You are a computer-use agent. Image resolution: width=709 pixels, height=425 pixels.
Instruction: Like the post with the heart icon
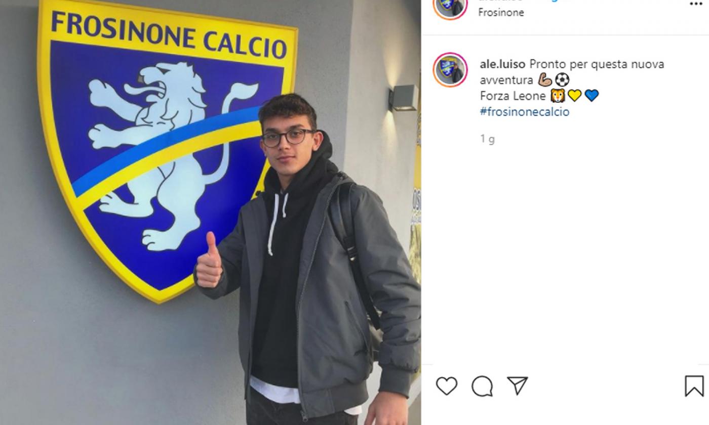click(x=446, y=386)
